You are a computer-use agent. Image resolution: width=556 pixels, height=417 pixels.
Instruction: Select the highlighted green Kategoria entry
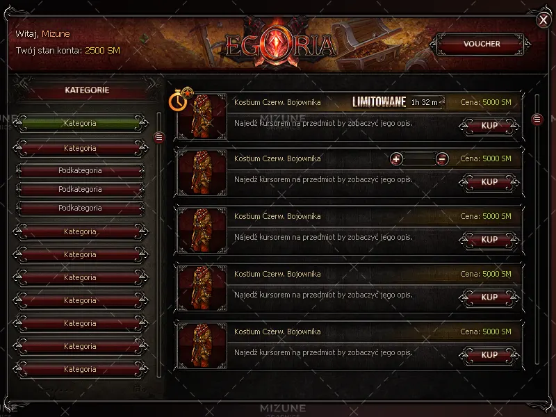[x=81, y=123]
